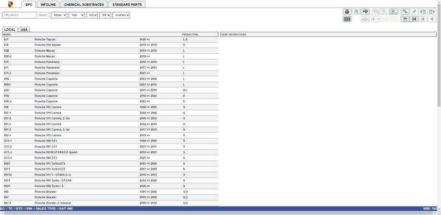The image size is (441, 215).
Task: Switch to the EPC tab
Action: [29, 4]
